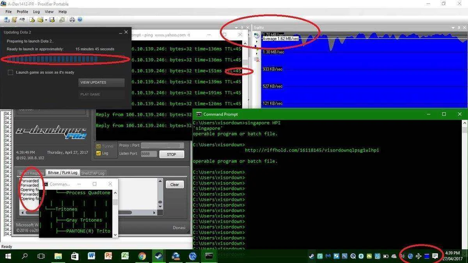Click the log box scroll-up arrow

160,182
